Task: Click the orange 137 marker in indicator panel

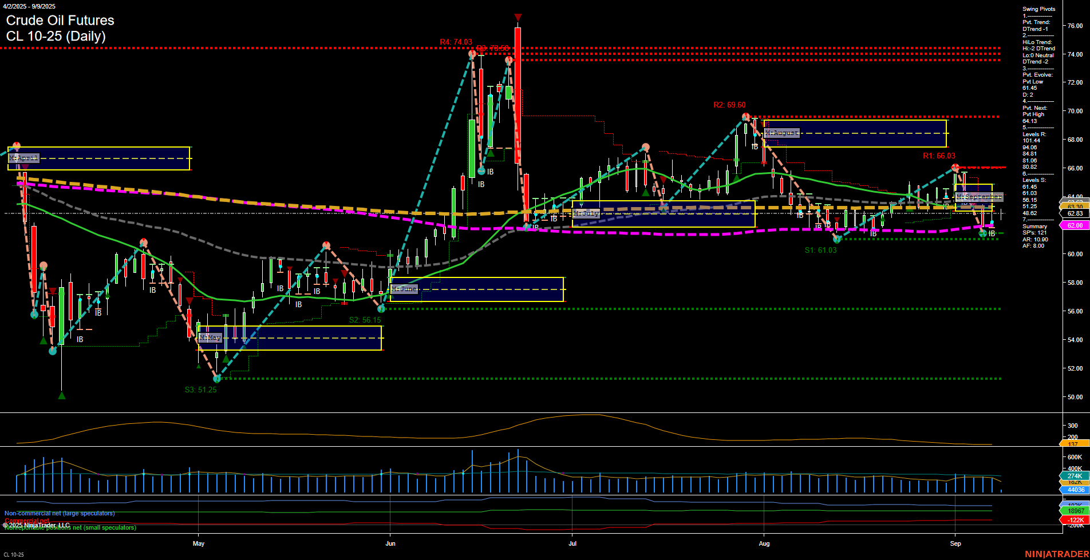Action: pyautogui.click(x=1072, y=442)
